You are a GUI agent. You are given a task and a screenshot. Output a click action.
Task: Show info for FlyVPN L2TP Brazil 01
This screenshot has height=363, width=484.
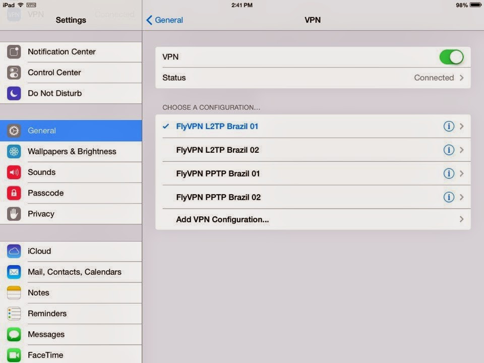point(449,126)
